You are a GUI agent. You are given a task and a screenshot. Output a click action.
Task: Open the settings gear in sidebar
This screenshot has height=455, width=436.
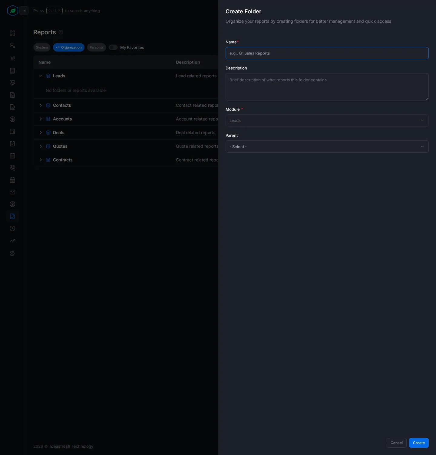click(12, 253)
